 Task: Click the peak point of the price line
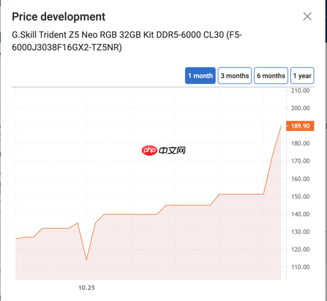pyautogui.click(x=281, y=126)
